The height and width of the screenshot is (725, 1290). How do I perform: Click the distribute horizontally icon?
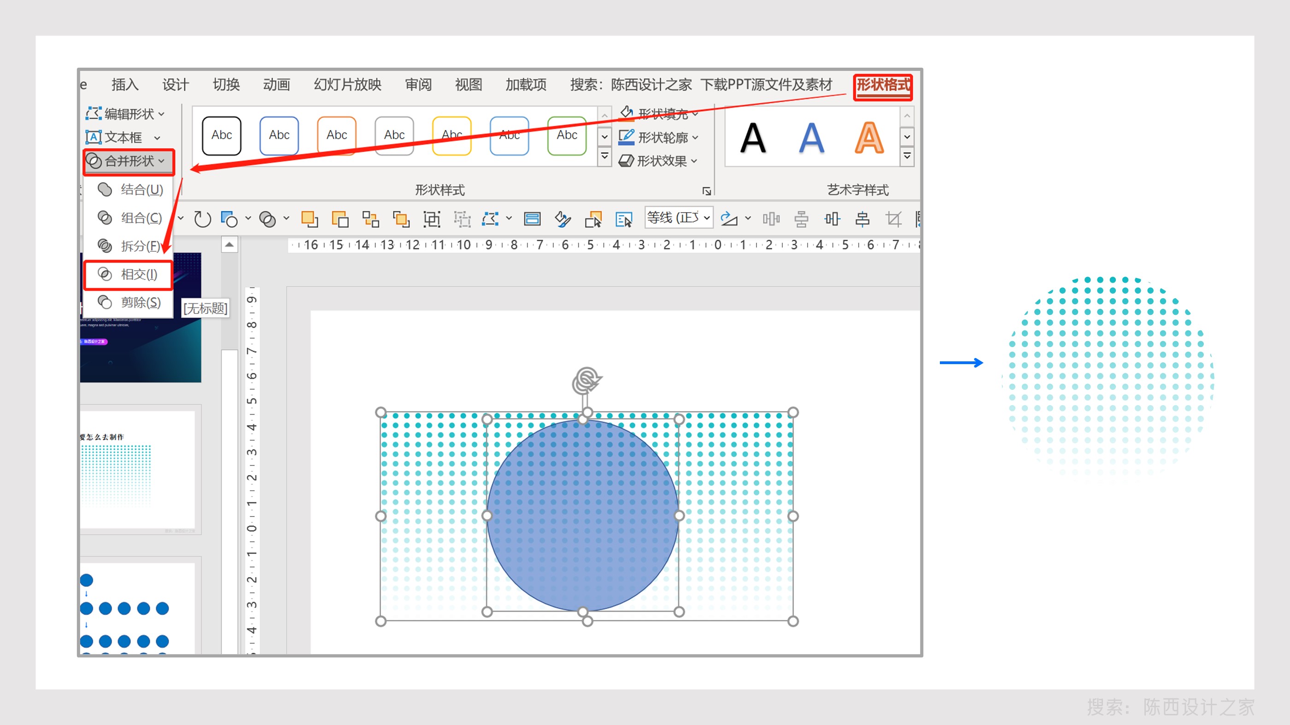(x=771, y=219)
